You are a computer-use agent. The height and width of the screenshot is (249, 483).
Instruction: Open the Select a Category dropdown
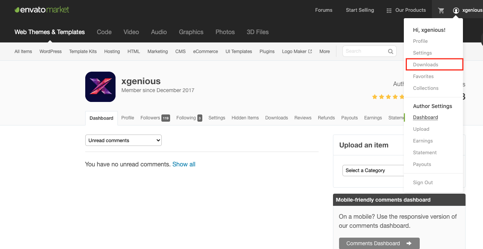pos(373,171)
